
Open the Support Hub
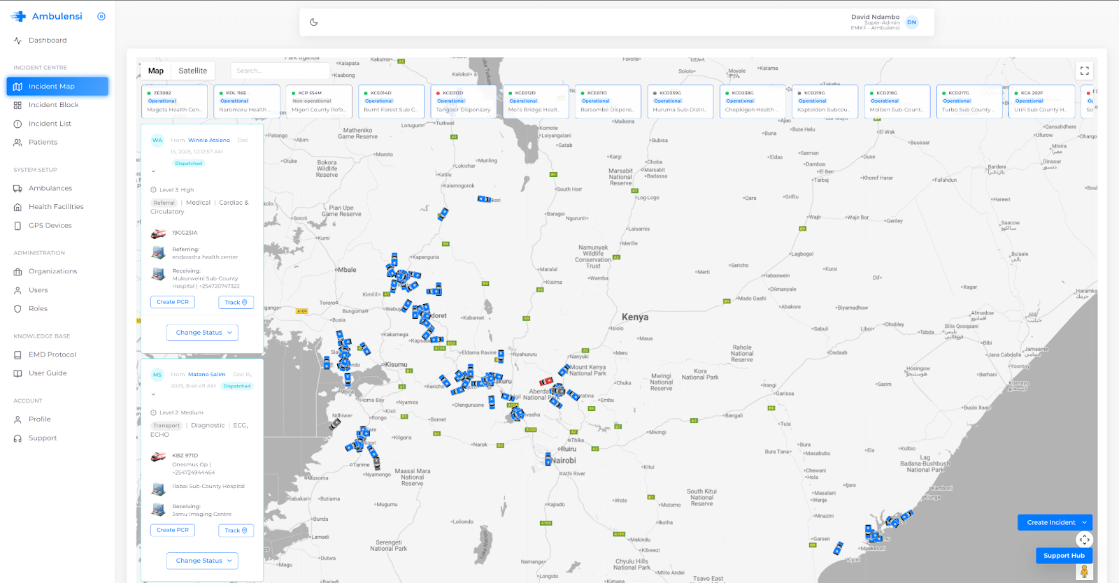pyautogui.click(x=1063, y=556)
